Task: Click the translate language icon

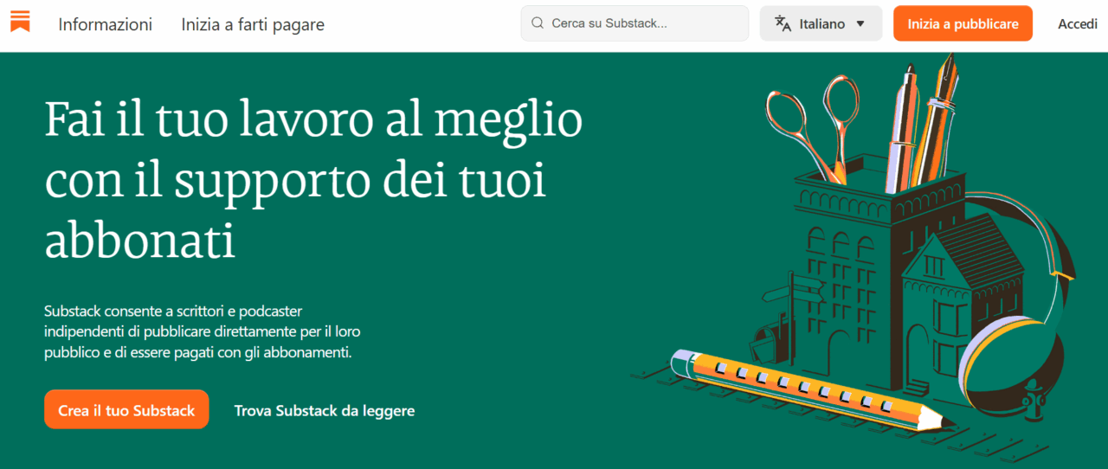Action: [x=783, y=23]
